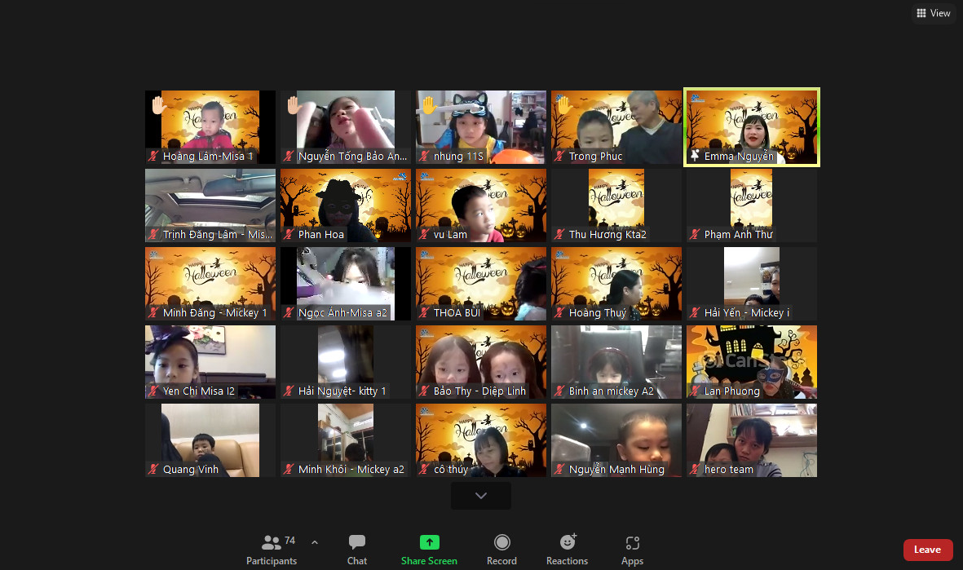
Task: Show next page of video tiles
Action: coord(481,495)
